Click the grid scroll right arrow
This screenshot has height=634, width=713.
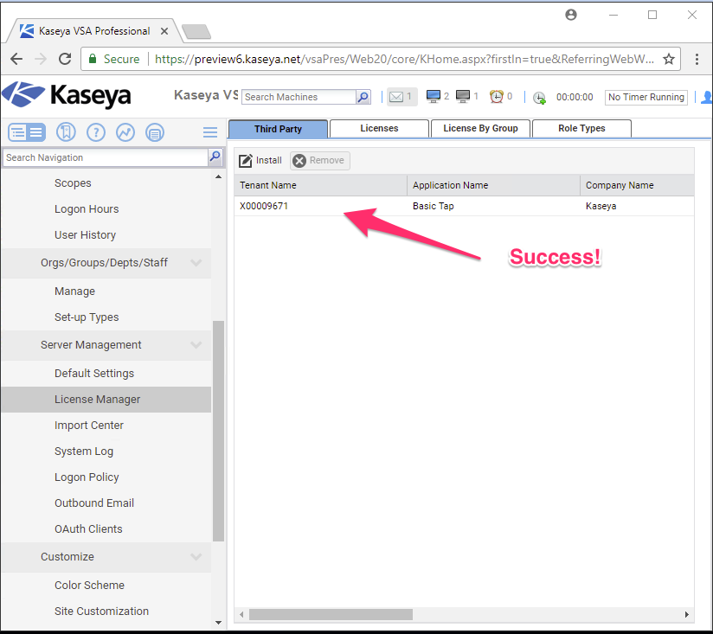(x=687, y=614)
